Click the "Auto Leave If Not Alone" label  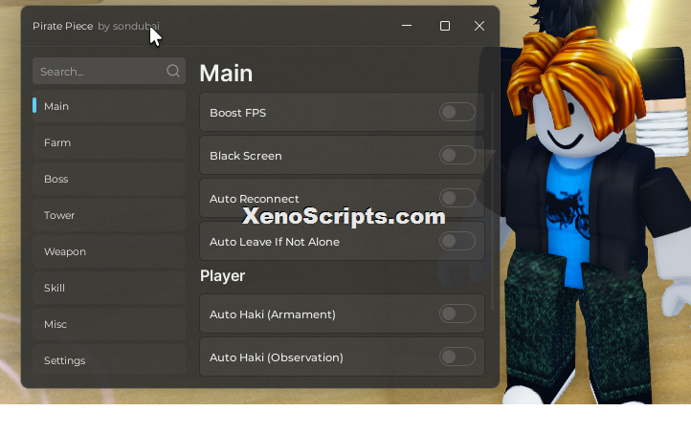[275, 242]
